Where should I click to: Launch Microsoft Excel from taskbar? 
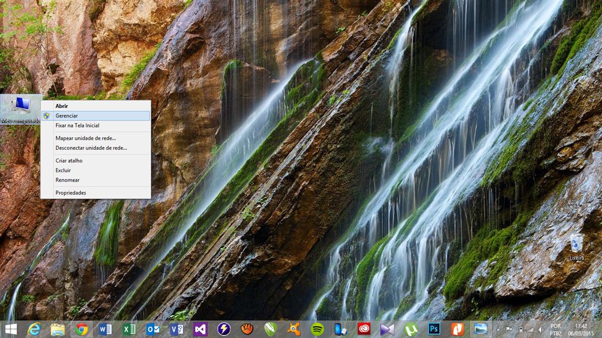[129, 329]
